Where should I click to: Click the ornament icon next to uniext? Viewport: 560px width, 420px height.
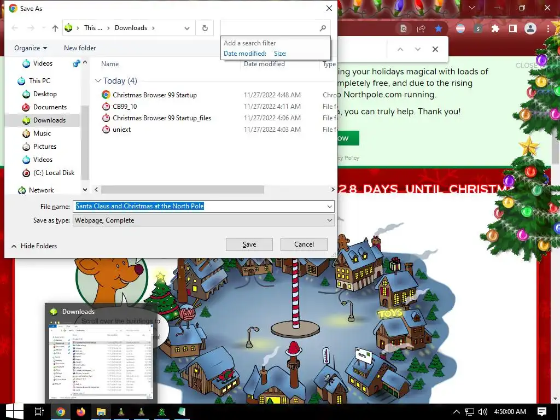(x=106, y=129)
